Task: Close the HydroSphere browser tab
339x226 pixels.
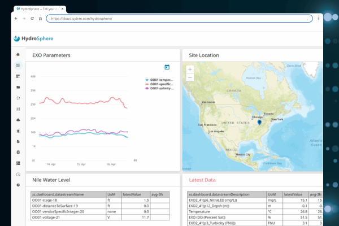Action: (63, 9)
